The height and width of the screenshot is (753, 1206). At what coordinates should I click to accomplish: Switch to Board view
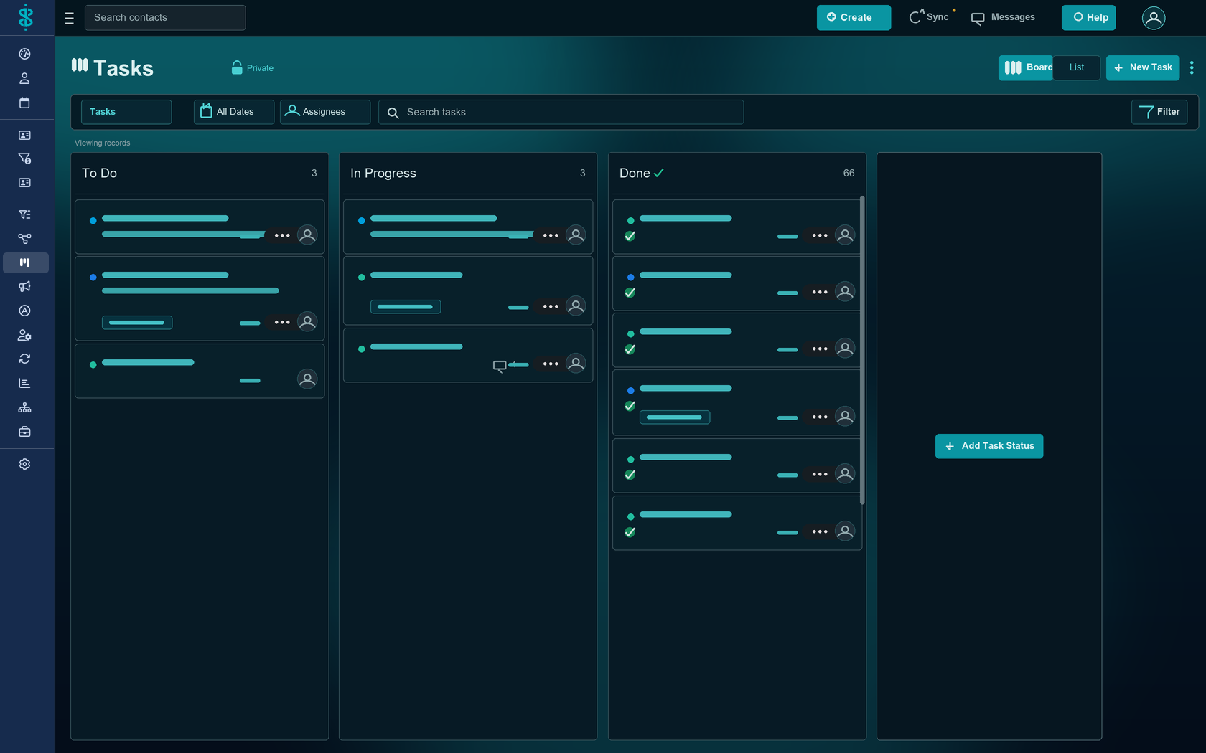point(1026,67)
